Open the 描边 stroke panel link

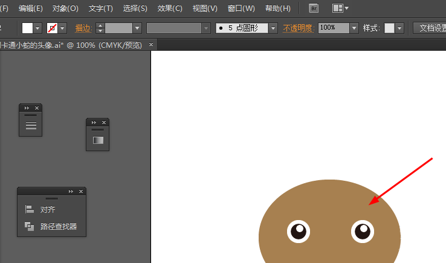(x=83, y=28)
